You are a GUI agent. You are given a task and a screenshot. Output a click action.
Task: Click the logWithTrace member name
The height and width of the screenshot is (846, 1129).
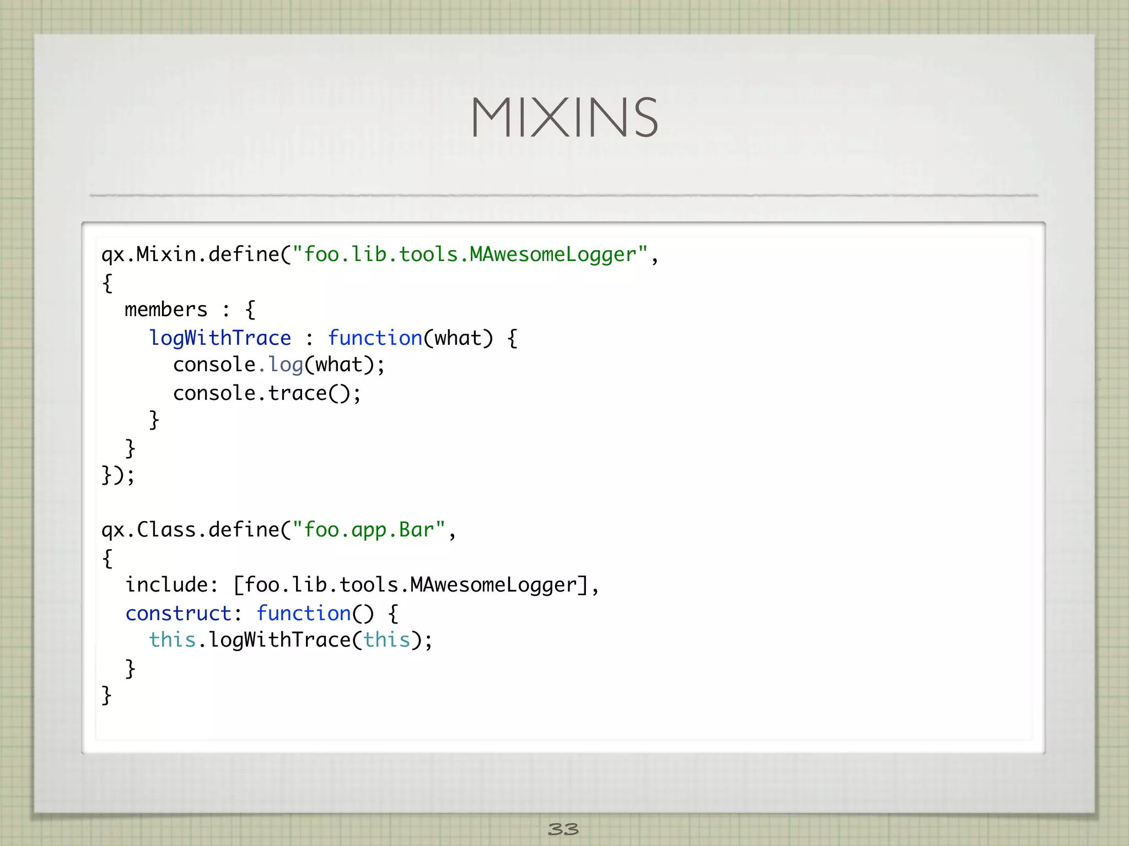[220, 338]
